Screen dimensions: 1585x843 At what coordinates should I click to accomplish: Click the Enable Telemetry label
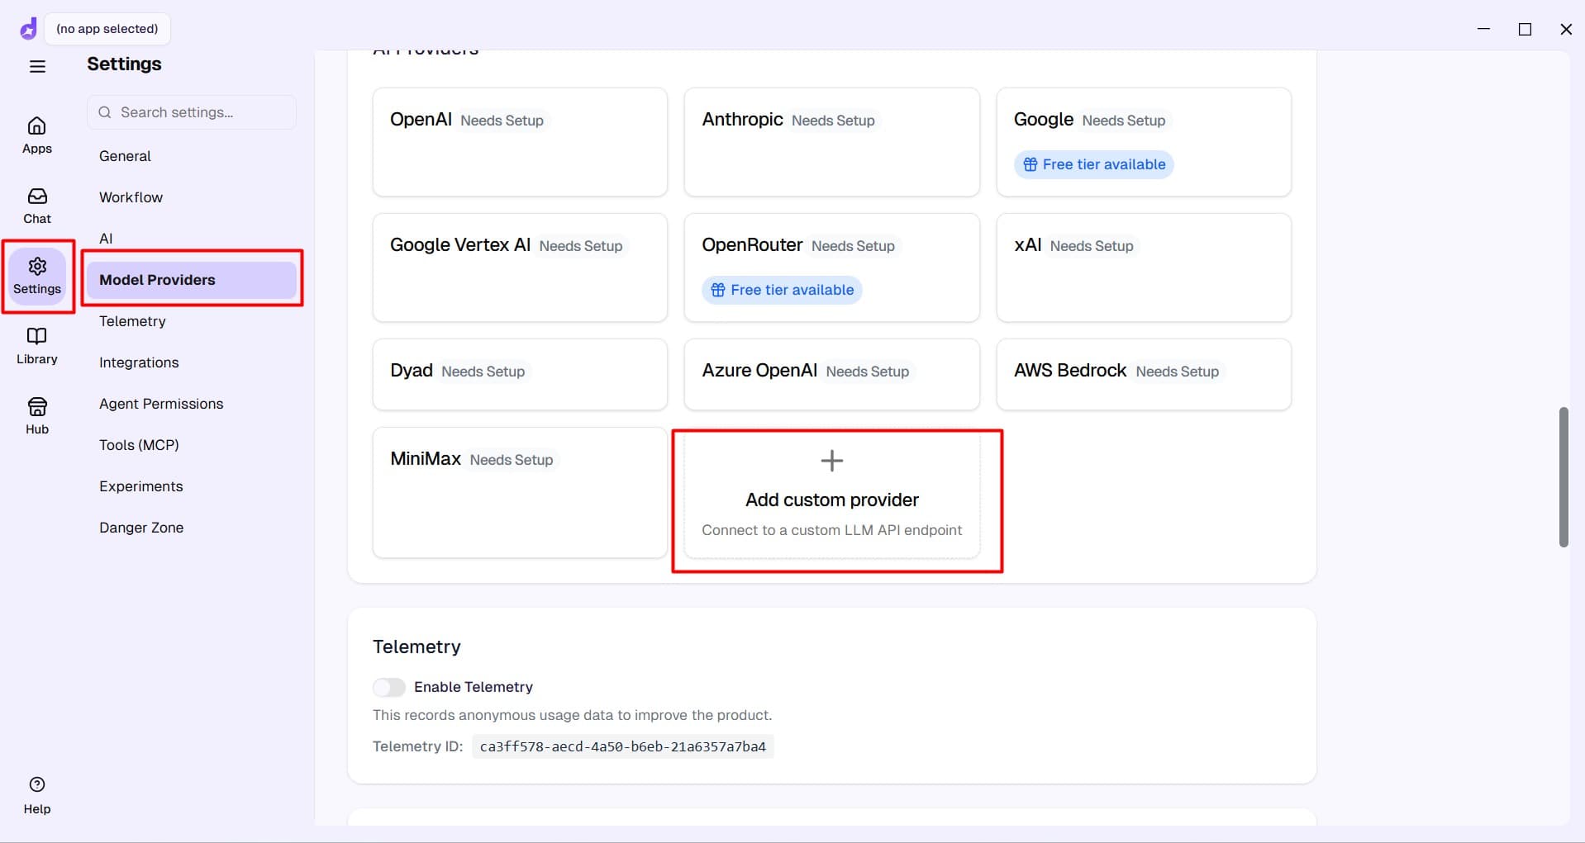pos(474,687)
